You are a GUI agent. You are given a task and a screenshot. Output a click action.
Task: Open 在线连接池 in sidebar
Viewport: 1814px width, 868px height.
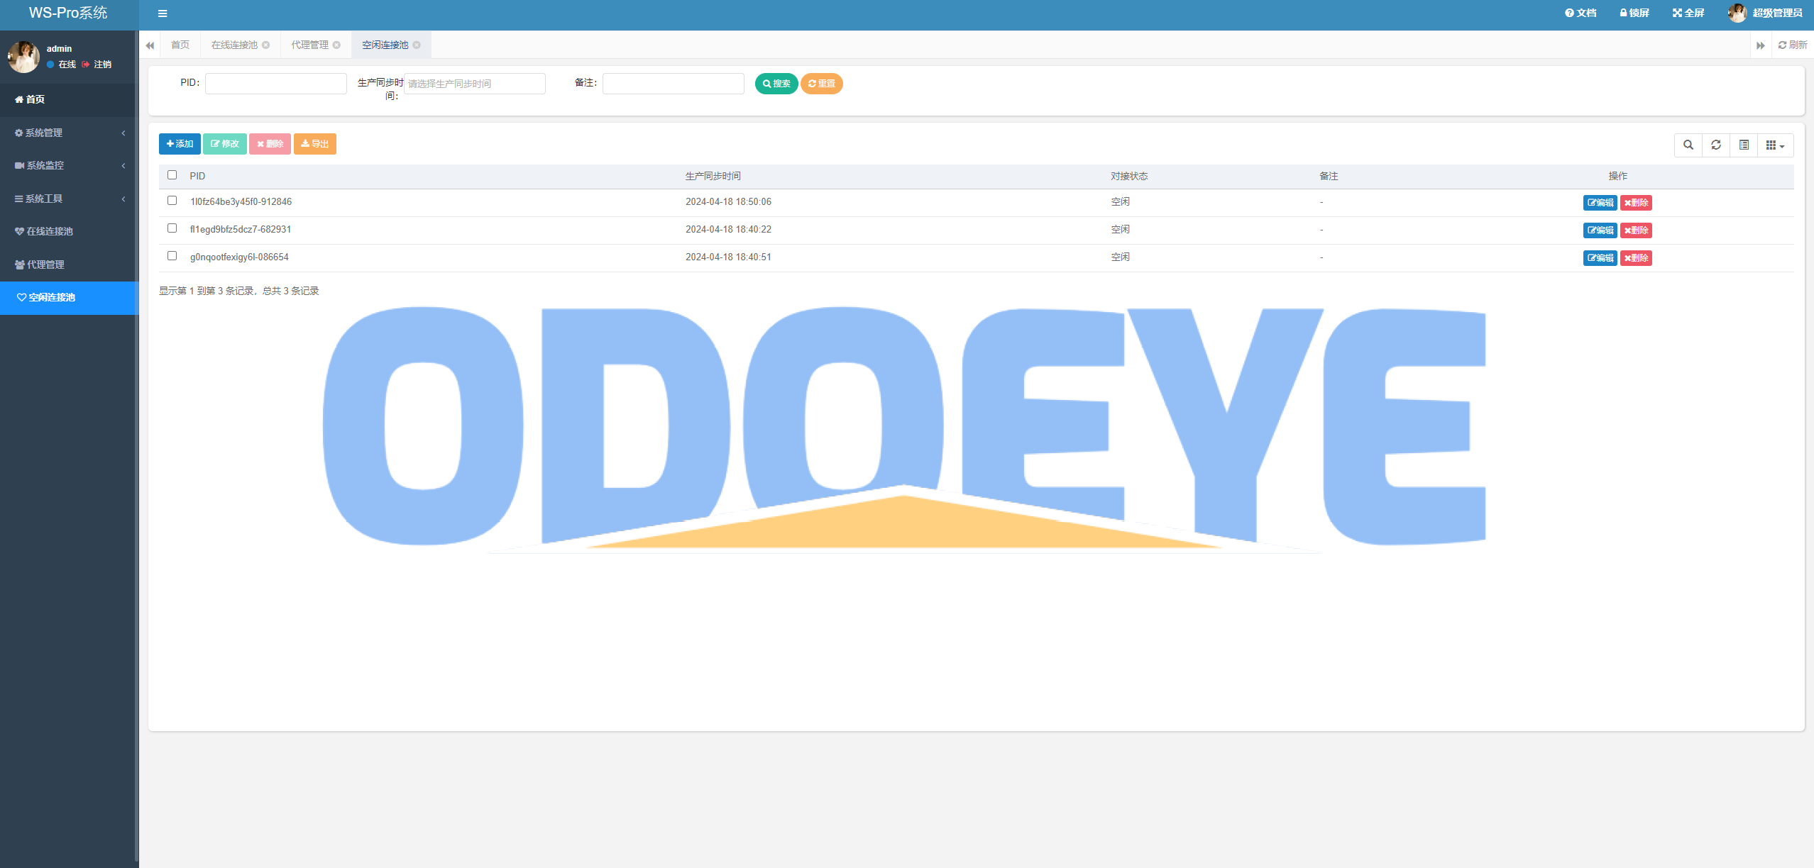tap(68, 231)
